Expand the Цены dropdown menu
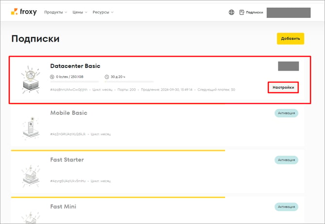This screenshot has width=325, height=224. point(80,12)
